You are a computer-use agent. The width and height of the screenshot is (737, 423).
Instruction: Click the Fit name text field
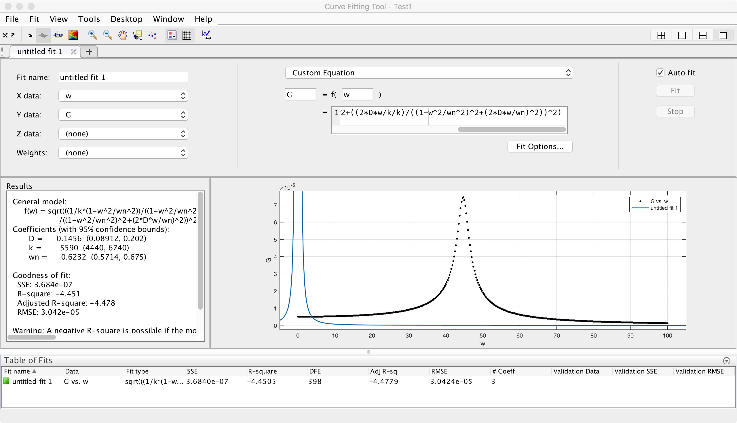click(123, 77)
